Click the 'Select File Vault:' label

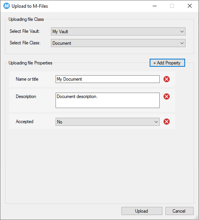click(x=25, y=31)
